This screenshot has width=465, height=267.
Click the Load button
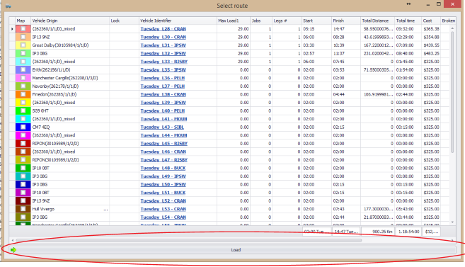(x=232, y=250)
